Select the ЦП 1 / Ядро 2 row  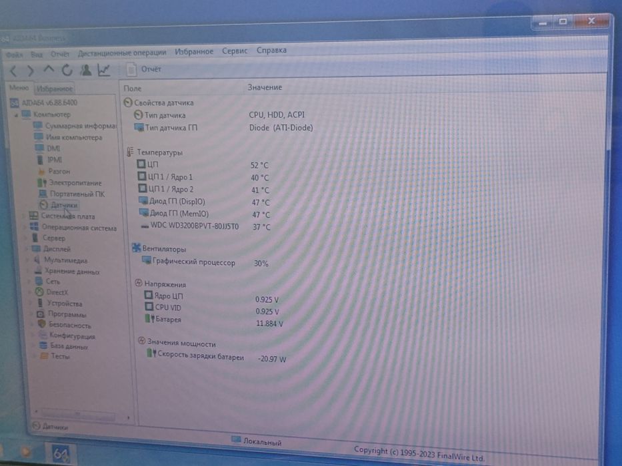point(166,189)
